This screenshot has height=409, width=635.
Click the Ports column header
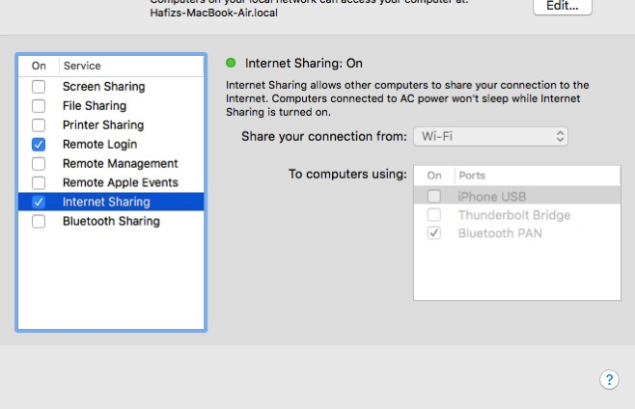click(472, 176)
